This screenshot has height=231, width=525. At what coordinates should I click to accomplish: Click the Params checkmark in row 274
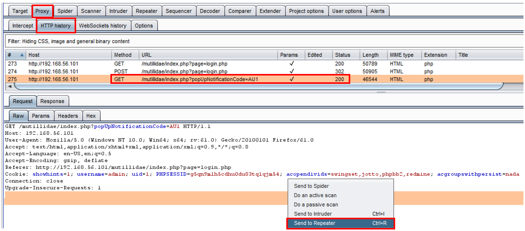click(x=292, y=71)
